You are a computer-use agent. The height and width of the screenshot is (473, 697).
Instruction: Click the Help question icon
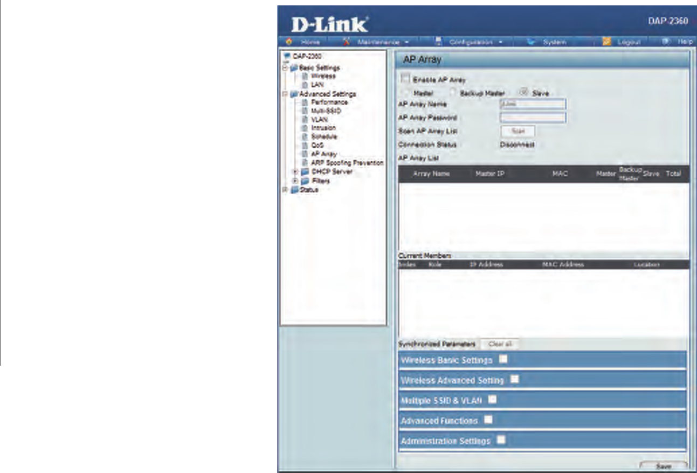pyautogui.click(x=666, y=42)
